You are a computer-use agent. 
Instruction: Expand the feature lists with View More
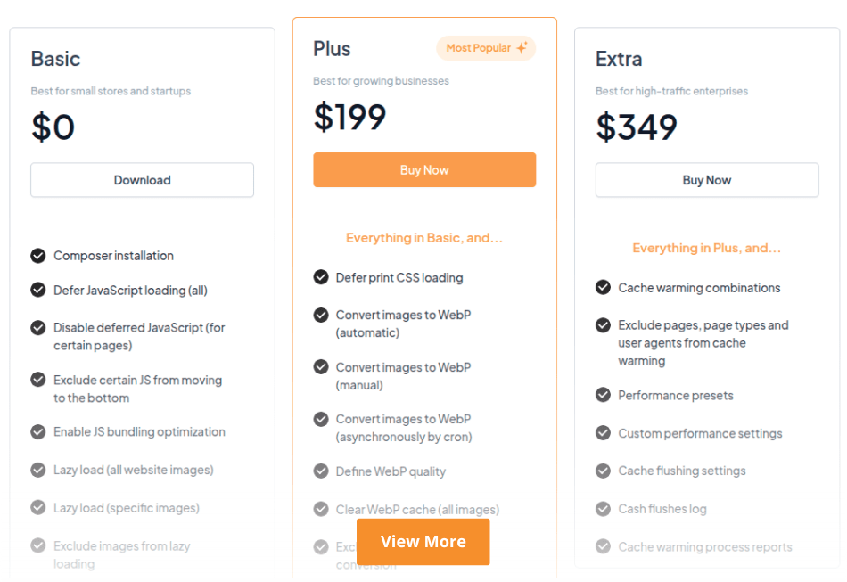point(423,542)
